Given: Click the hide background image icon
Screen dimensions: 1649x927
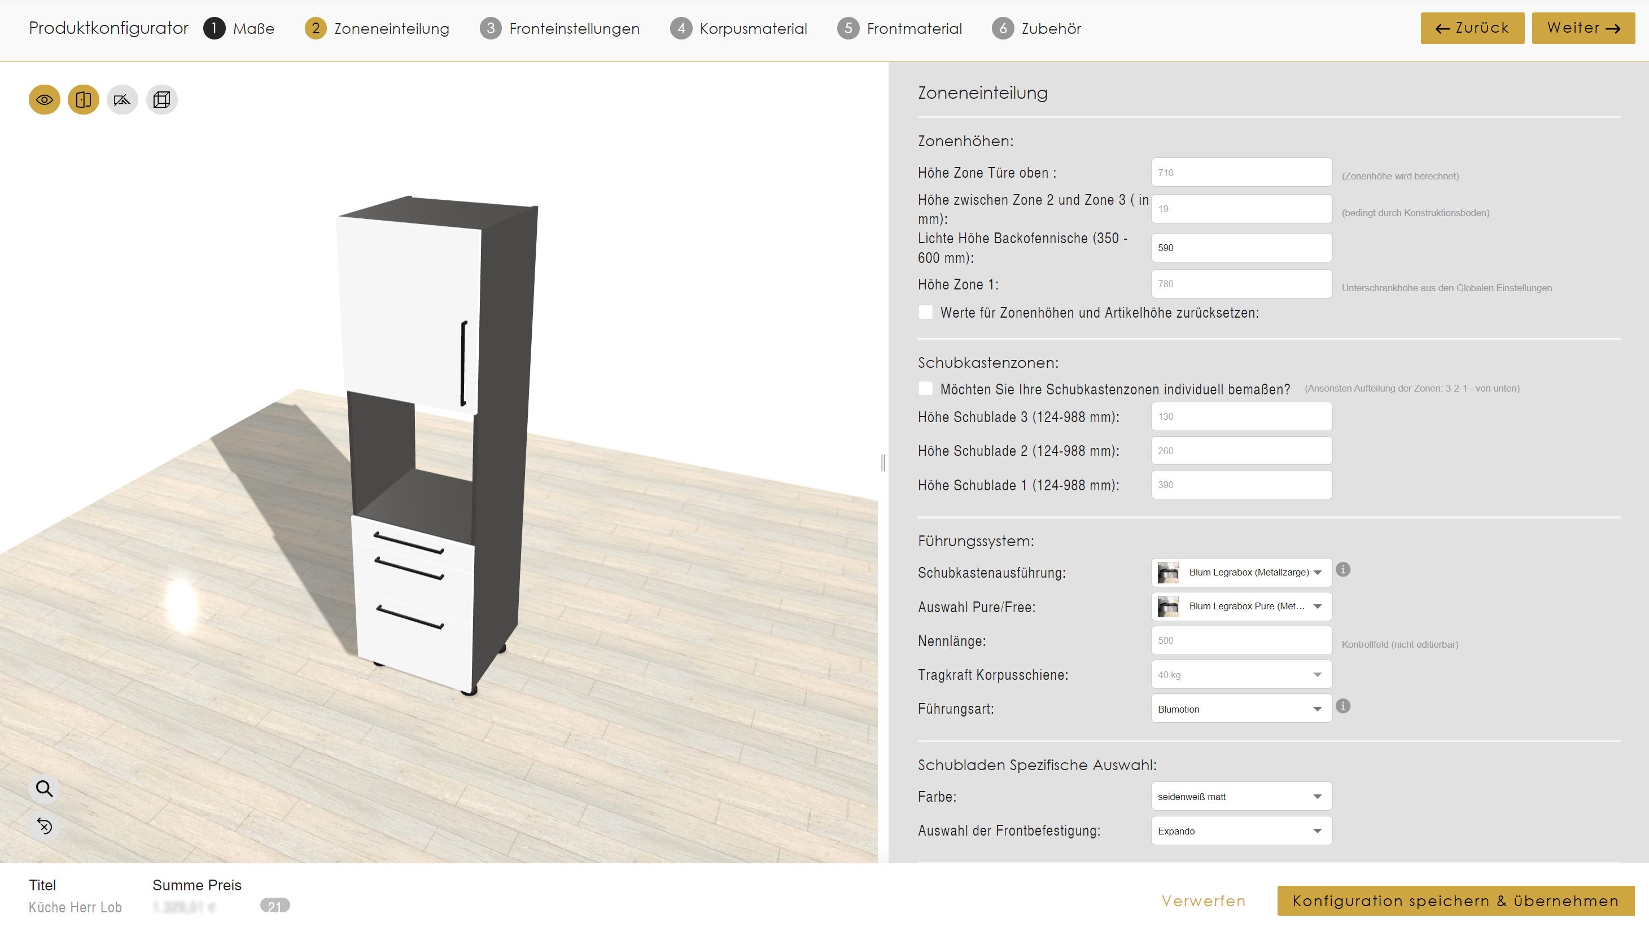Looking at the screenshot, I should (123, 100).
